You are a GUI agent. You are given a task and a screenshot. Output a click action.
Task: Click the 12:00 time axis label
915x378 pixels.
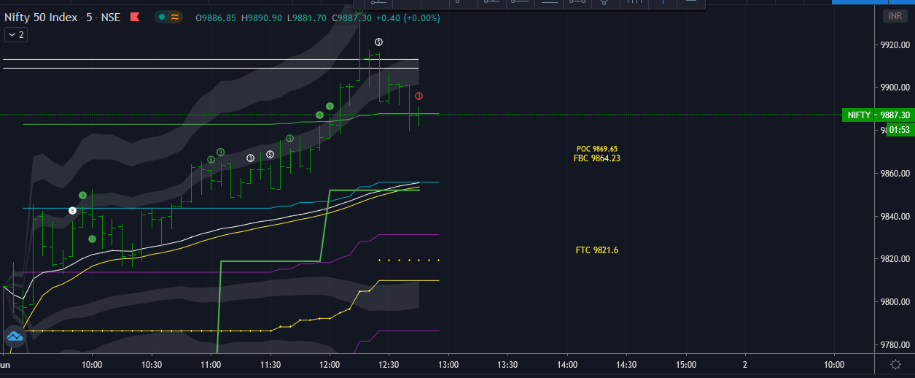[x=329, y=364]
